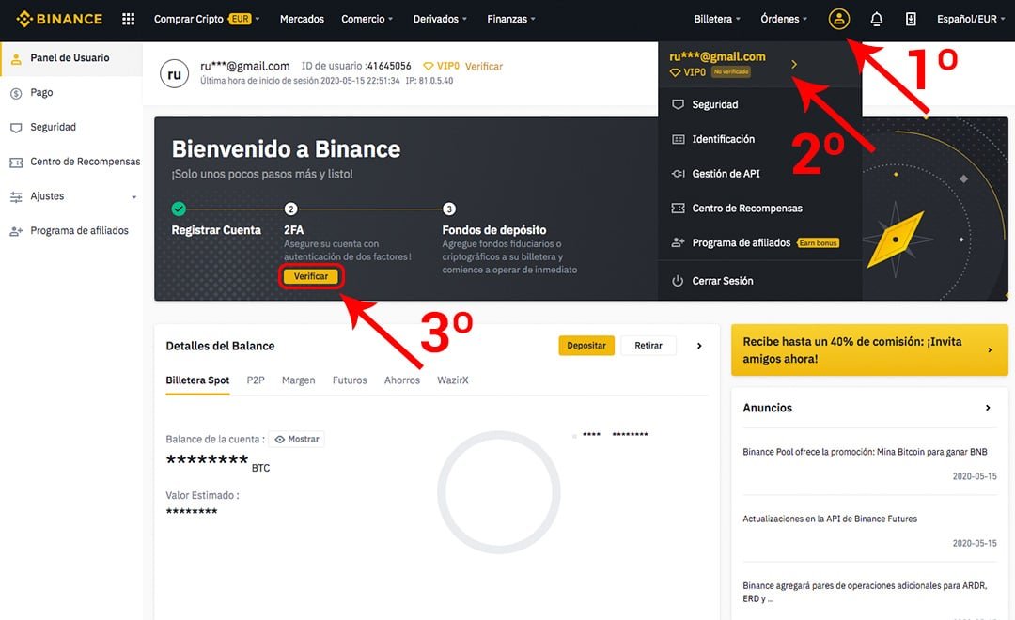Image resolution: width=1015 pixels, height=620 pixels.
Task: Click the Depositar button
Action: [586, 346]
